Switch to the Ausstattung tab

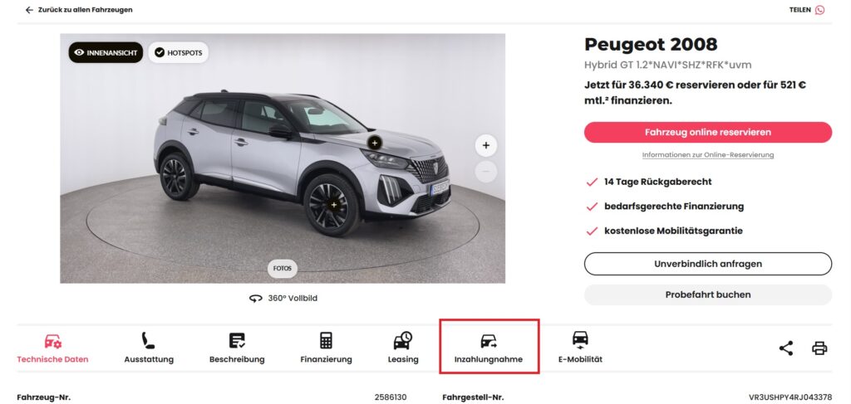[x=149, y=348]
